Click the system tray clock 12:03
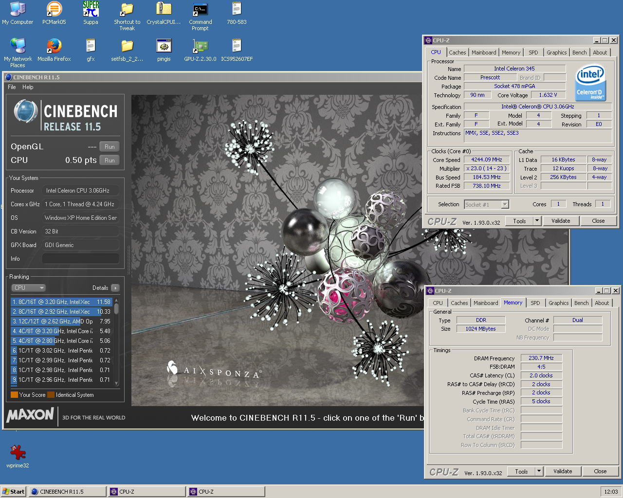 pos(611,492)
